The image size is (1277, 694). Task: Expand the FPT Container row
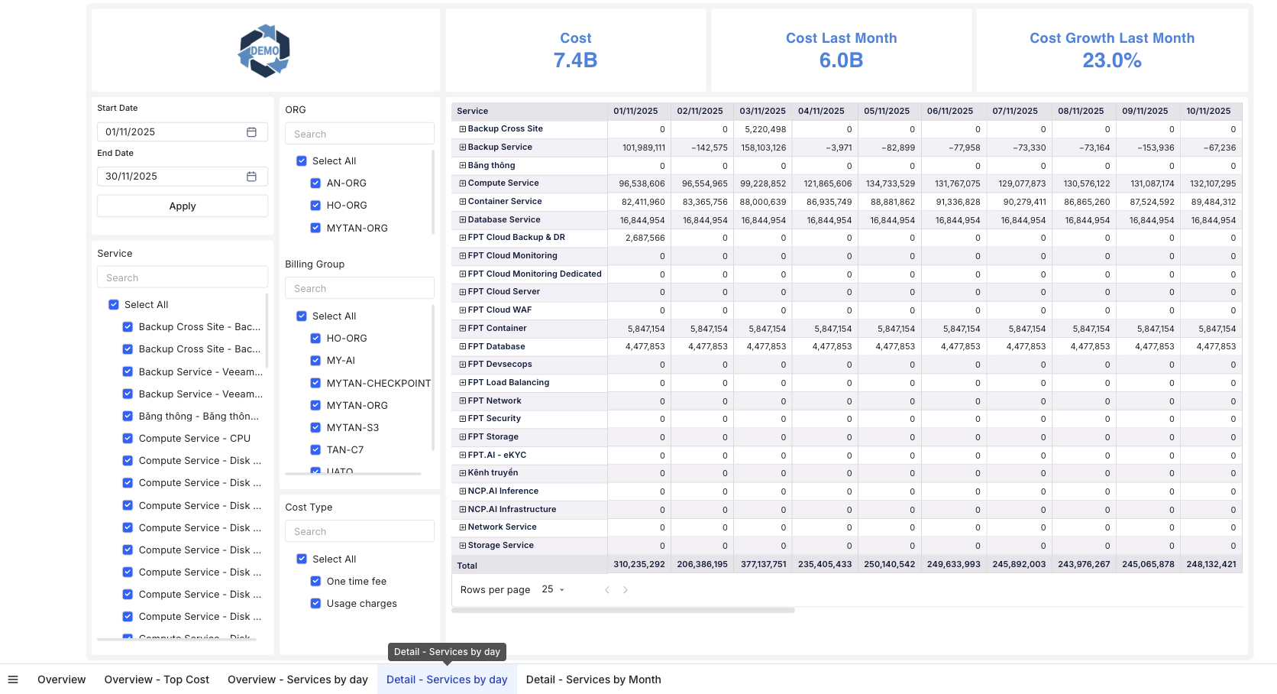coord(461,328)
